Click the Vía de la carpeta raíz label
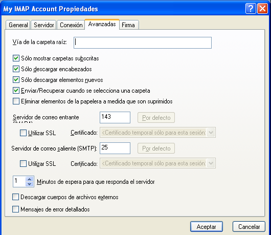 click(39, 42)
